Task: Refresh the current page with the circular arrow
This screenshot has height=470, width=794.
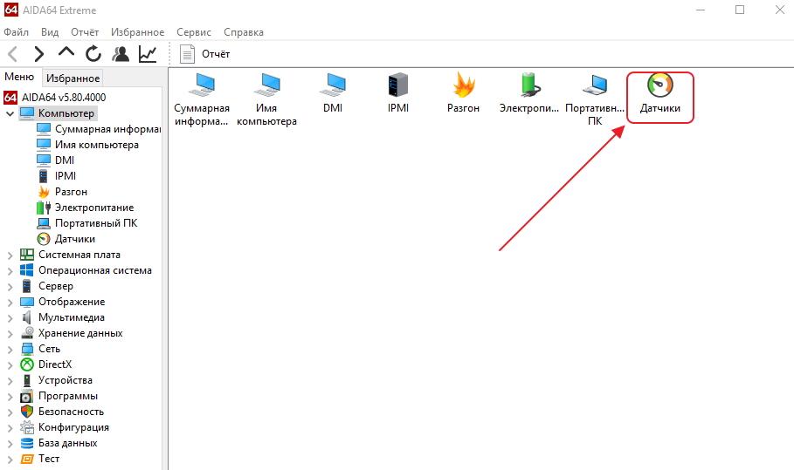Action: (93, 53)
